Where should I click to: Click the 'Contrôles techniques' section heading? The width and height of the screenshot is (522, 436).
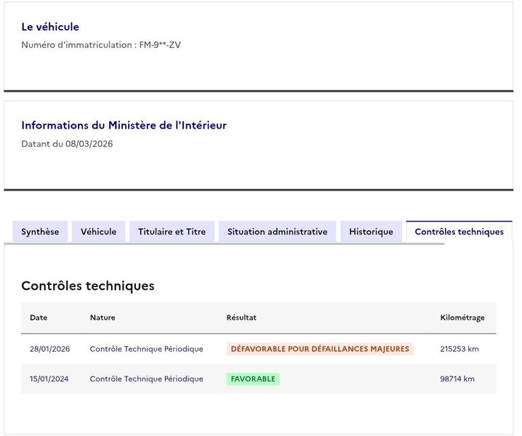point(88,286)
